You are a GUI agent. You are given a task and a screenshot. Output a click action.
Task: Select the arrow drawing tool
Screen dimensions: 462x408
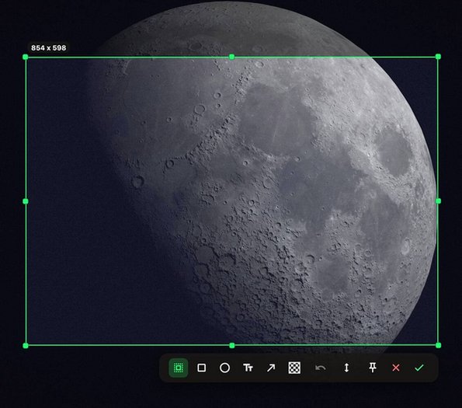point(271,368)
